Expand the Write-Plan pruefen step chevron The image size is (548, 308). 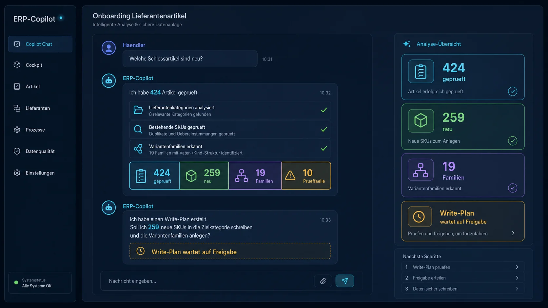click(x=517, y=267)
